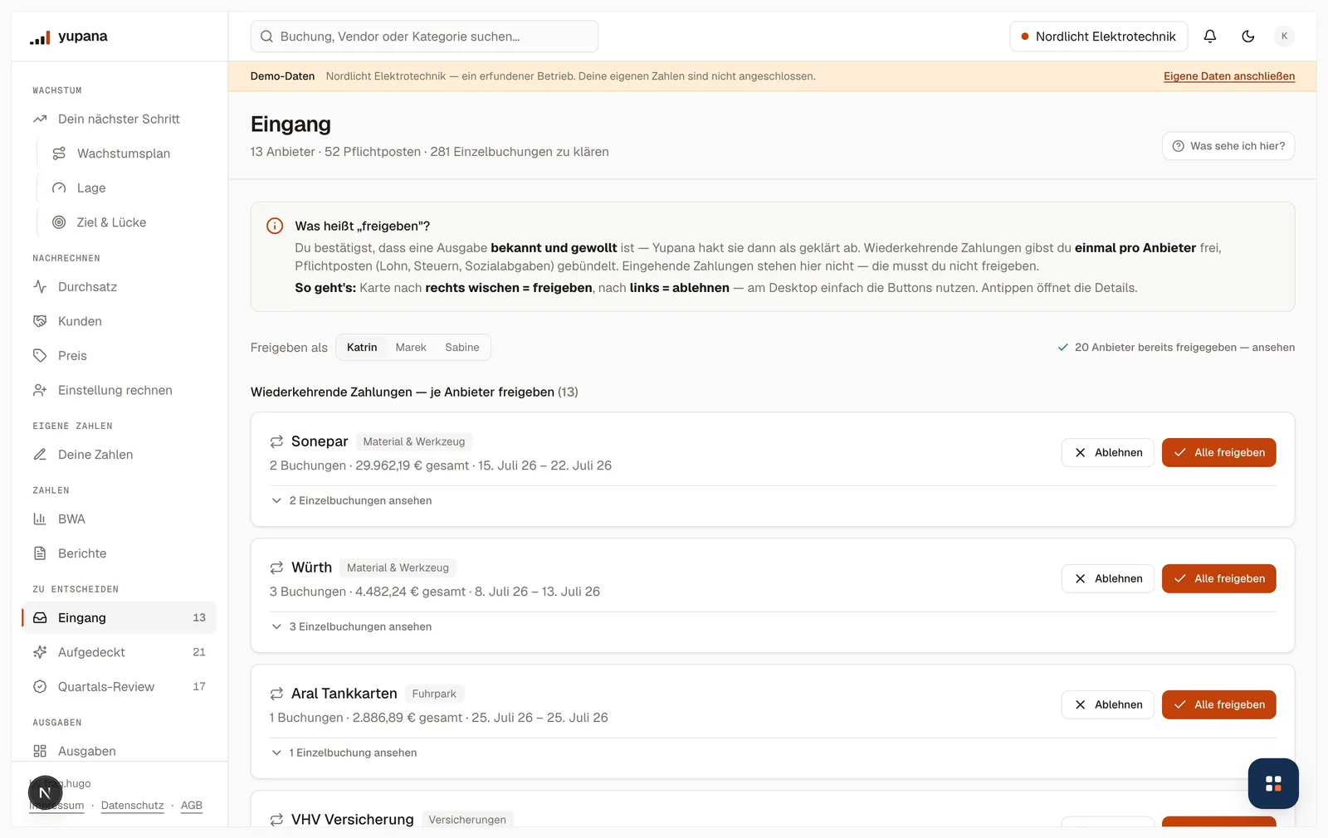Open the floating apps grid button
This screenshot has height=838, width=1328.
click(x=1273, y=783)
